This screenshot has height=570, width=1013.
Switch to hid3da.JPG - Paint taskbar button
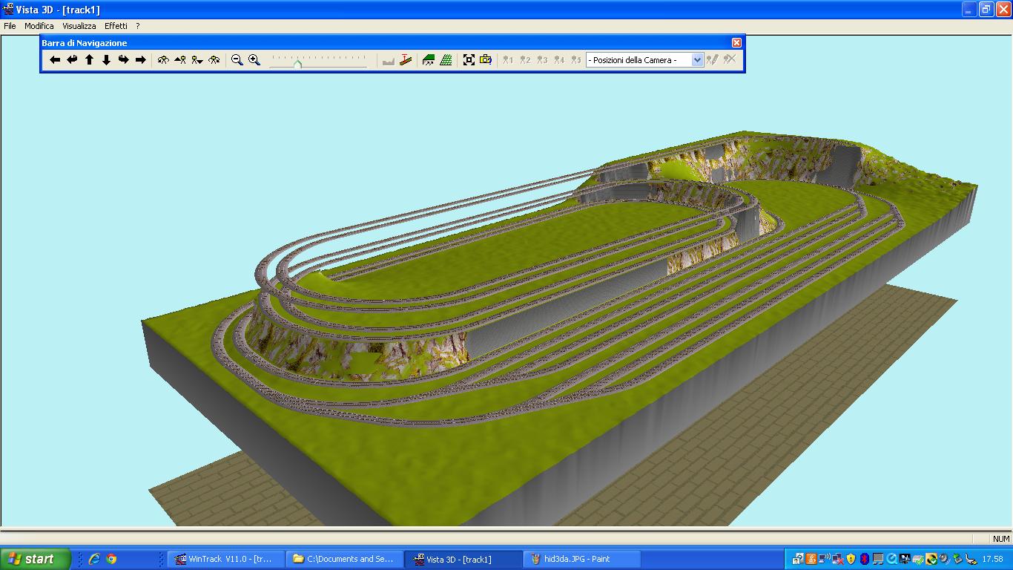582,559
